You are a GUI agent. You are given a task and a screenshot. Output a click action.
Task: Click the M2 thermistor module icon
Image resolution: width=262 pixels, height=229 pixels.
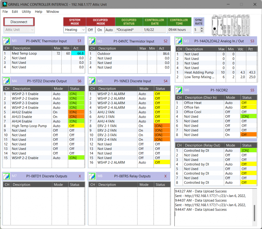[x=92, y=41]
